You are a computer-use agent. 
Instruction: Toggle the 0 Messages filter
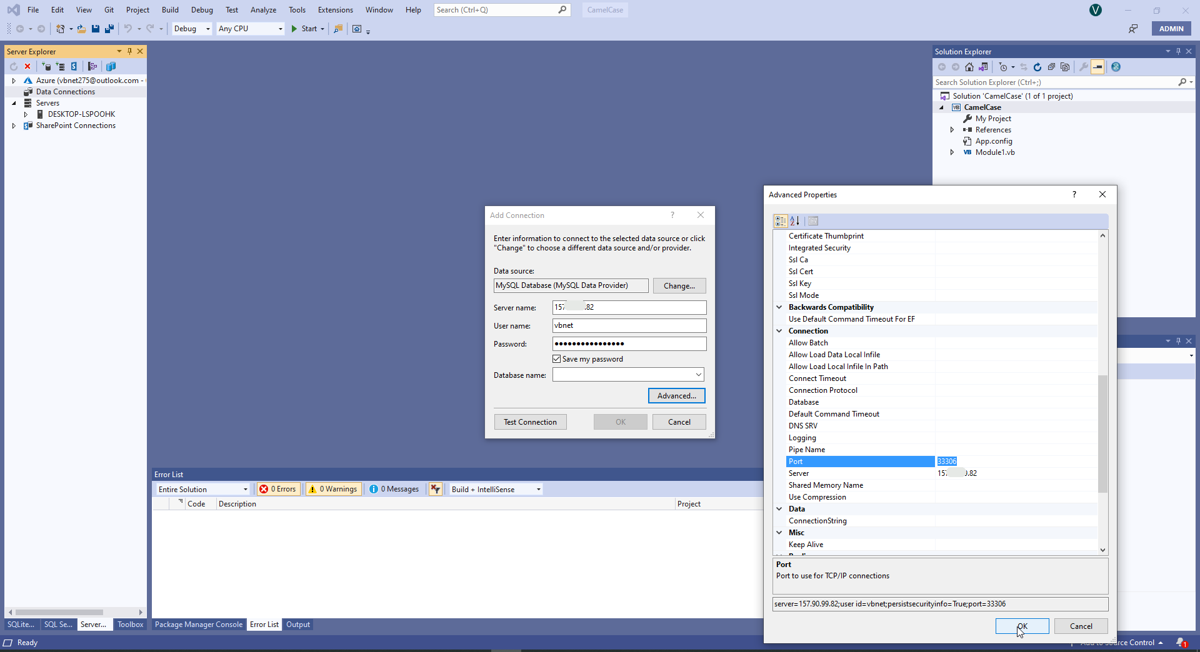[394, 489]
